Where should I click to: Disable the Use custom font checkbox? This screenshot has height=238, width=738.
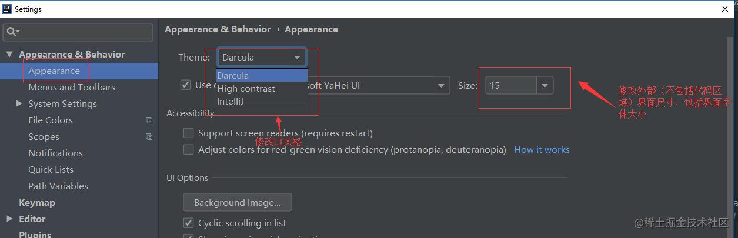185,85
